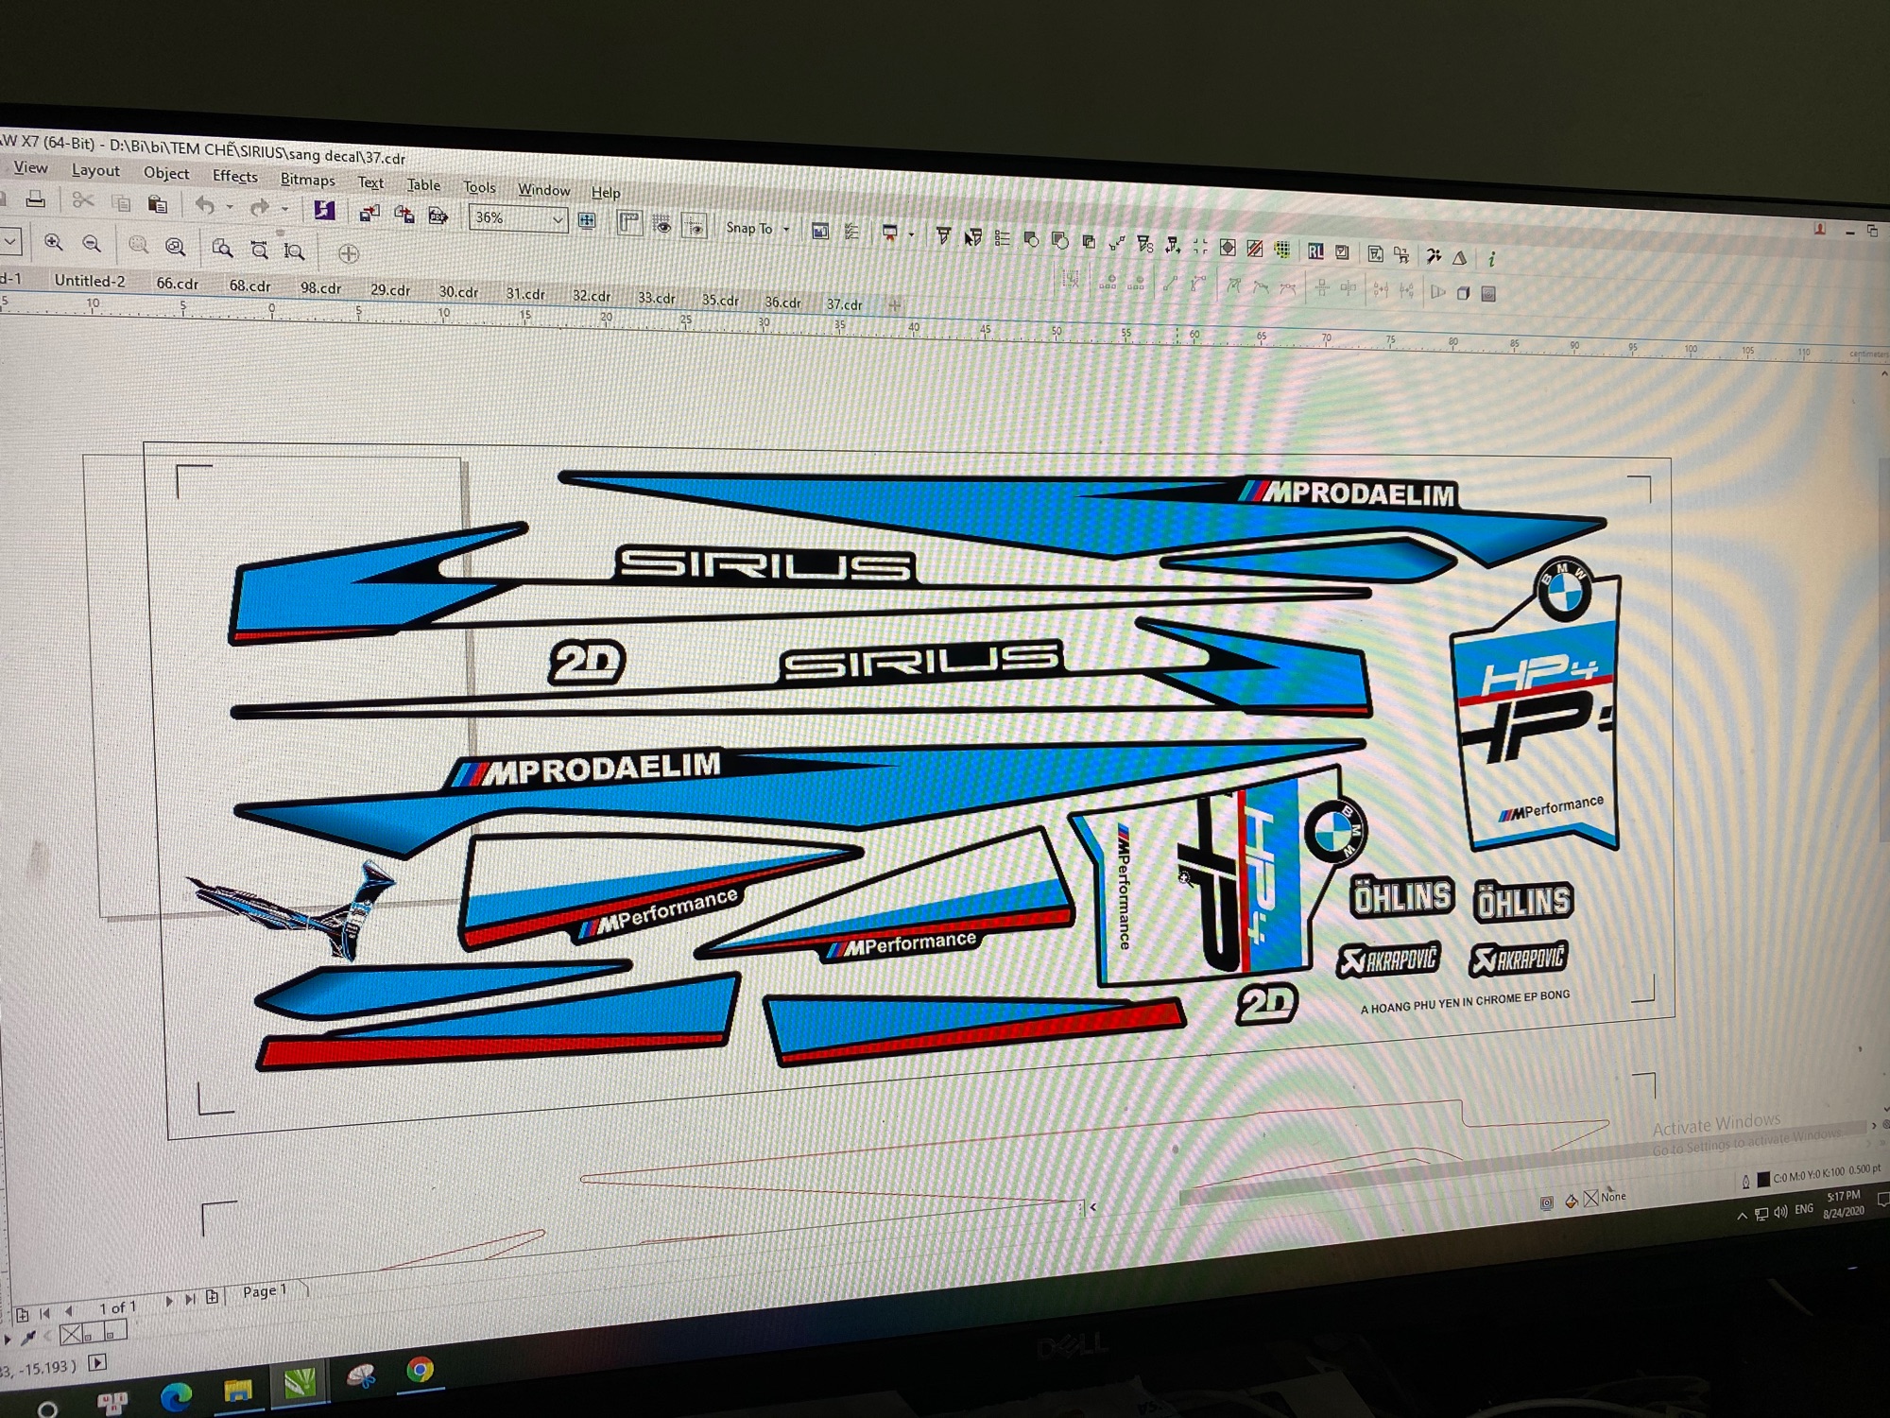Viewport: 1890px width, 1418px height.
Task: Open the Table menu
Action: click(x=423, y=185)
